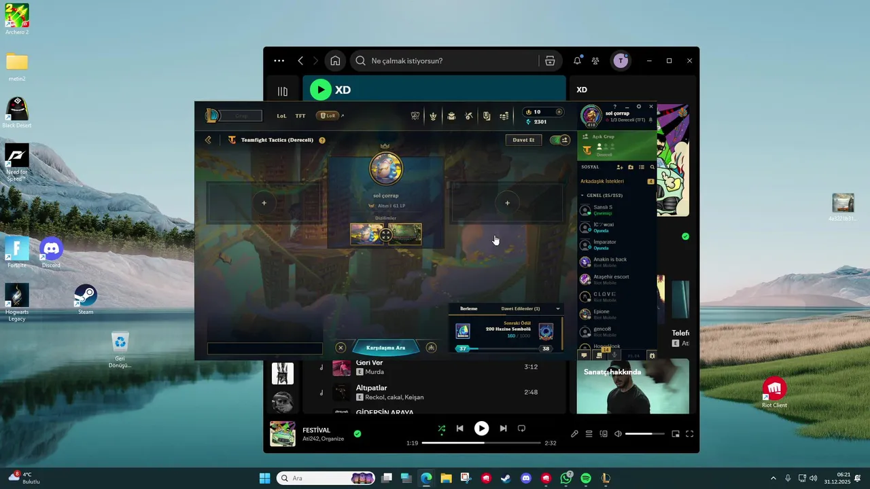Play the XD playlist in Spotify
The width and height of the screenshot is (870, 489).
(321, 90)
